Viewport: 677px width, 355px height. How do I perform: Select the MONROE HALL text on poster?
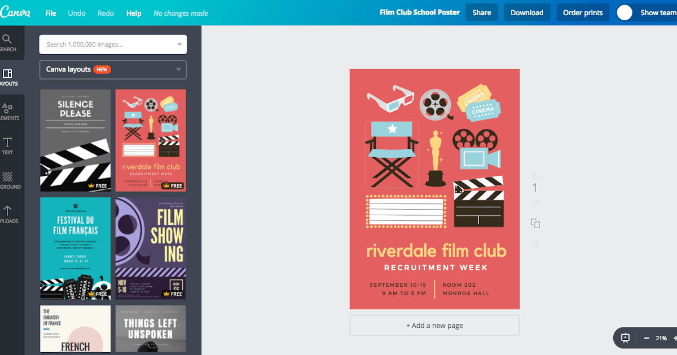466,294
